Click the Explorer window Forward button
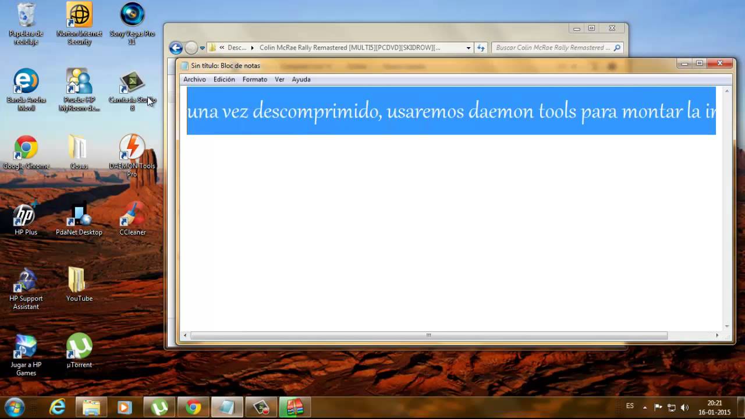 pyautogui.click(x=191, y=48)
